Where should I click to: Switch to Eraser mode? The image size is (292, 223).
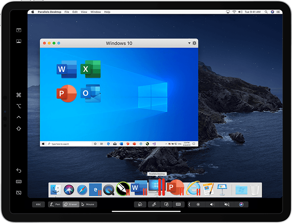tap(71, 204)
